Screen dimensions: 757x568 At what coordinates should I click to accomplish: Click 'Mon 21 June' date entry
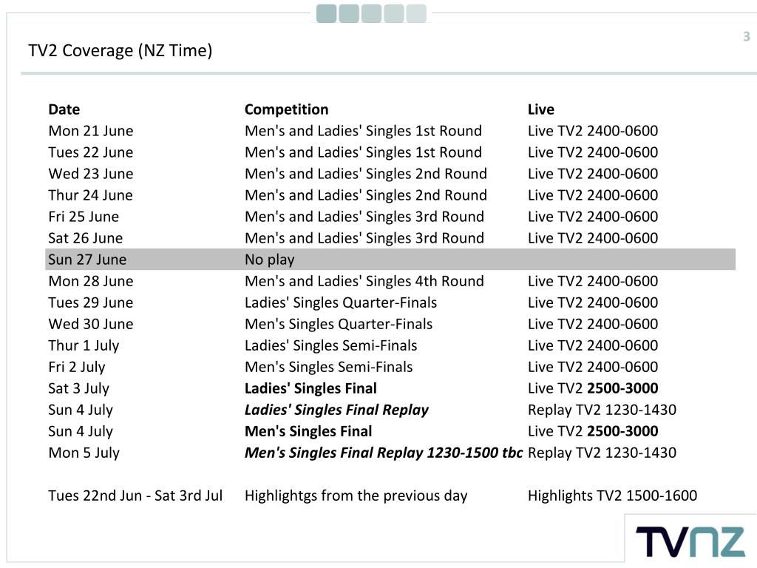(x=91, y=131)
